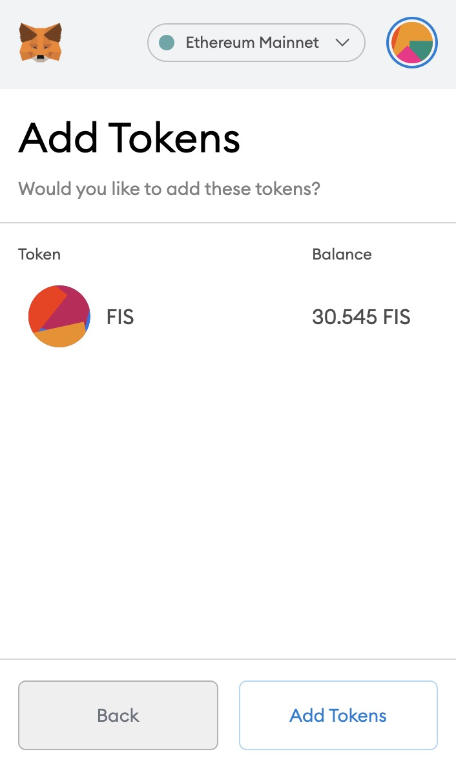
Task: Click the Balance column header
Action: coord(342,254)
